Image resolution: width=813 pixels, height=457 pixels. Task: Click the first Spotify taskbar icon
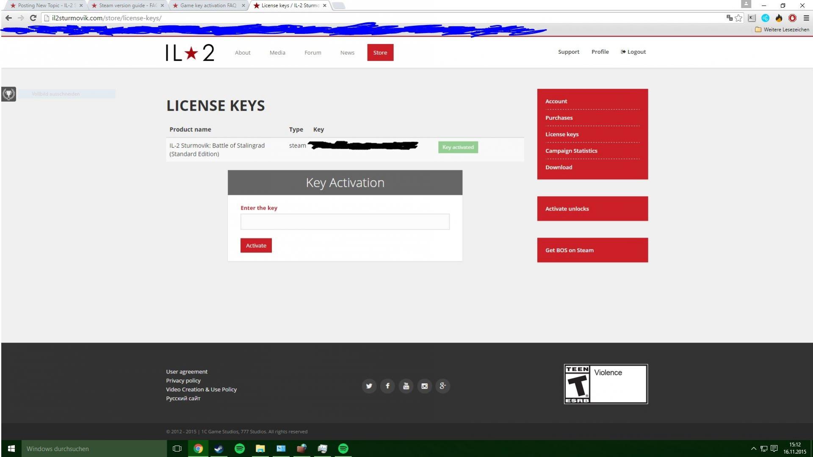pos(239,449)
